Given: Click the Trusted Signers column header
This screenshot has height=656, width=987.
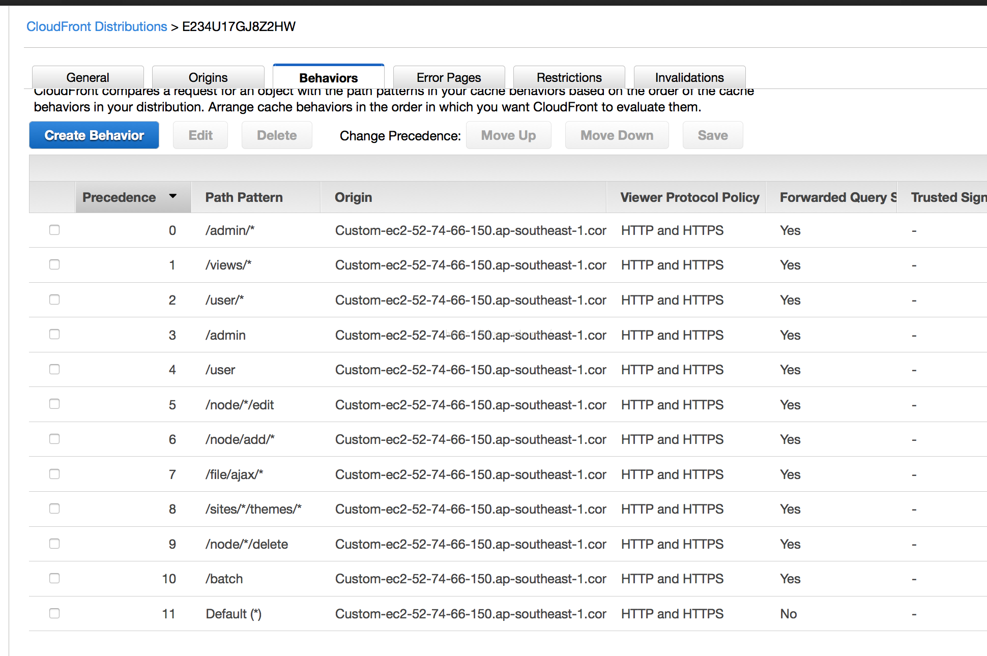Looking at the screenshot, I should pyautogui.click(x=942, y=197).
